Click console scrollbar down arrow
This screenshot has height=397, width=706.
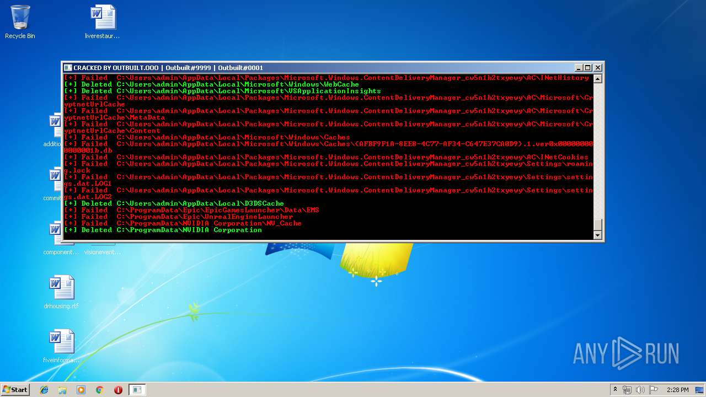click(597, 235)
